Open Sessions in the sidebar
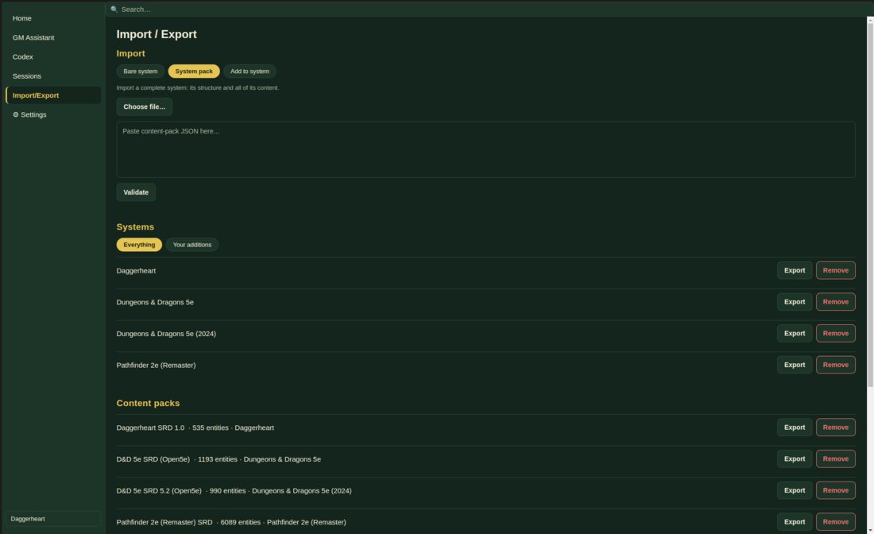The height and width of the screenshot is (534, 874). 53,75
